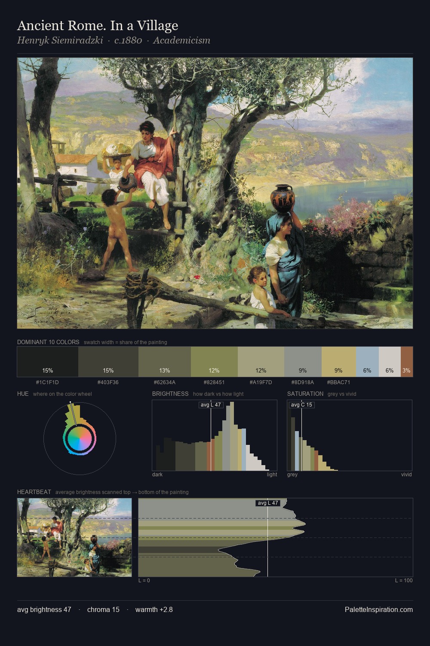The height and width of the screenshot is (646, 430).
Task: Click the hex code #8D918A
Action: 303,382
